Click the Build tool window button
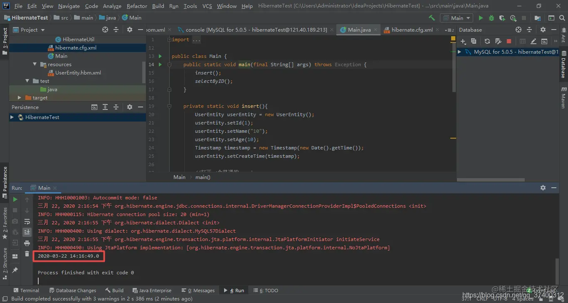568x303 pixels. coord(114,291)
